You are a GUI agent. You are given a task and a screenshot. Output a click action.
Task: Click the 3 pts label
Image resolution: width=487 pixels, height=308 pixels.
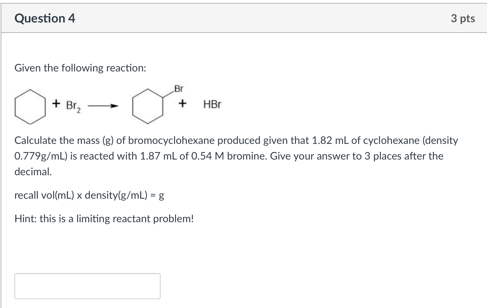[463, 19]
